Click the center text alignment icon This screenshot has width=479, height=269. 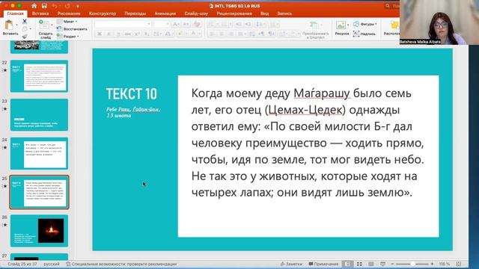222,34
